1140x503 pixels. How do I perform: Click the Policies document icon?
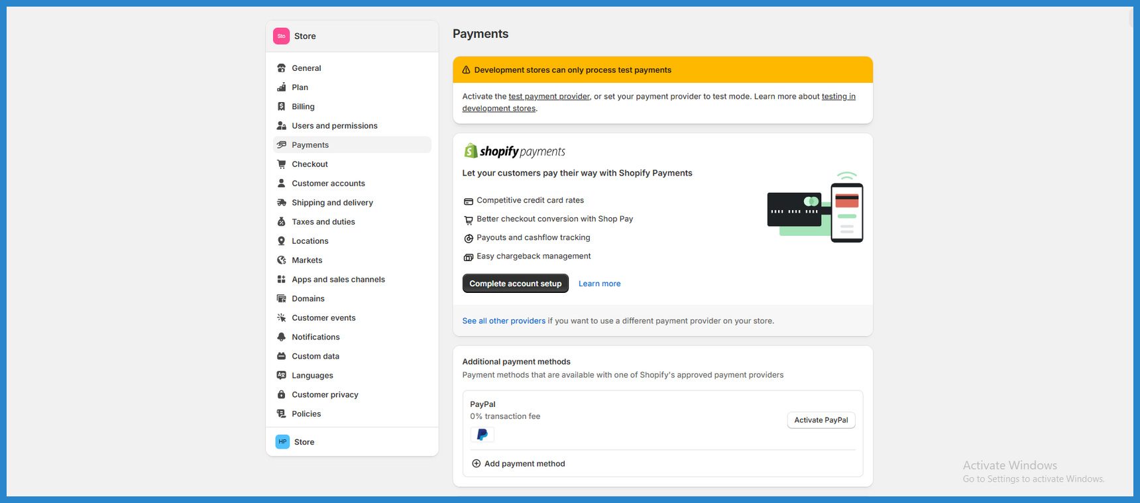coord(282,414)
